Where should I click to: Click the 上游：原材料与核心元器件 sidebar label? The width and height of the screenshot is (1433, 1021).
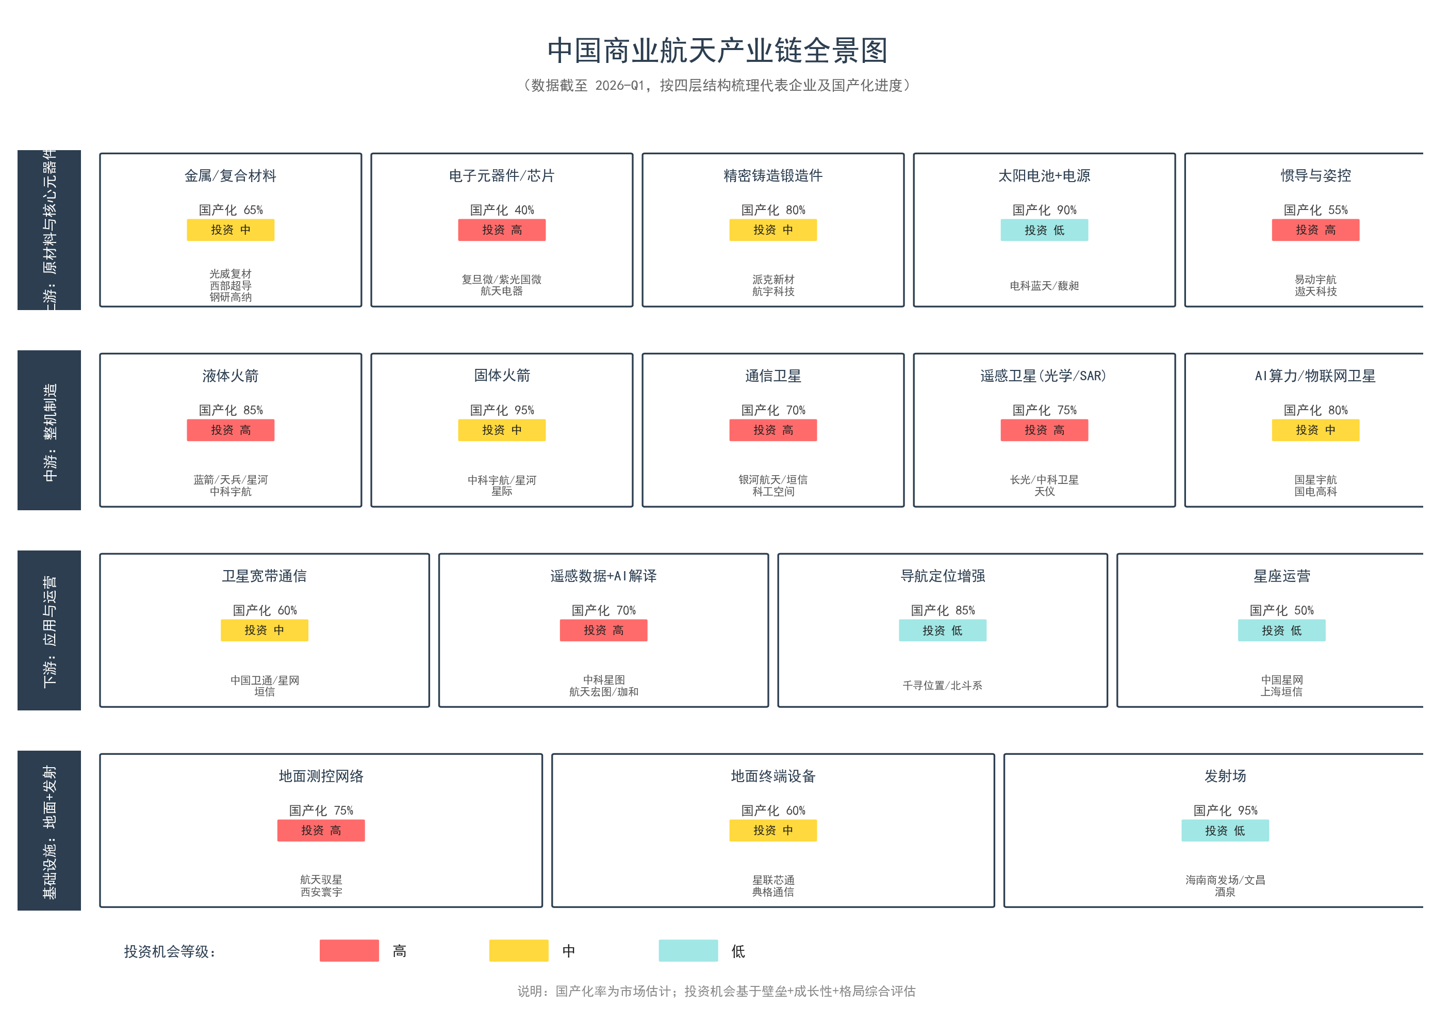pyautogui.click(x=50, y=230)
